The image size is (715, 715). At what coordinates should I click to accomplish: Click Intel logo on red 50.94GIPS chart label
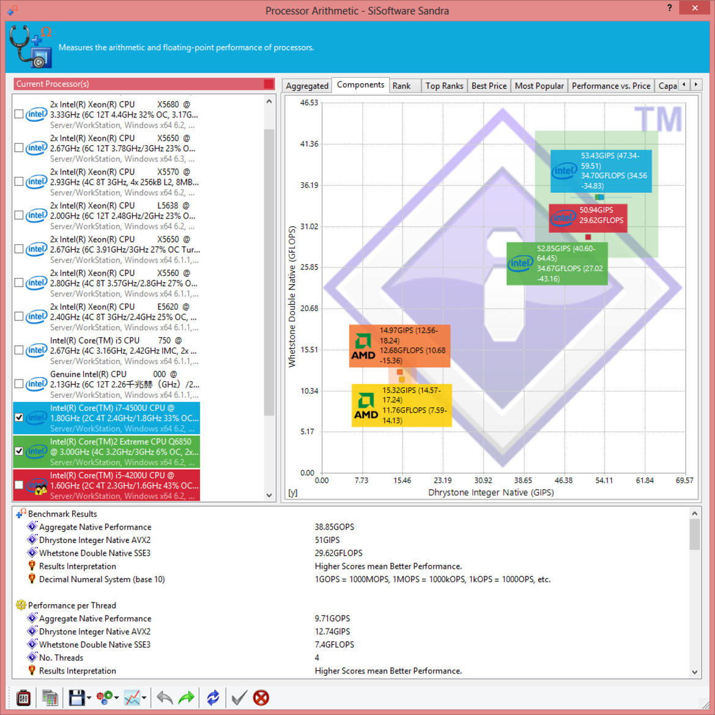pyautogui.click(x=563, y=218)
